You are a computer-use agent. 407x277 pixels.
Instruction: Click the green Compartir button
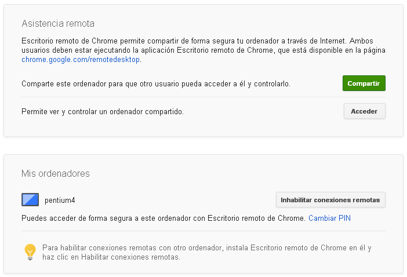click(x=364, y=83)
